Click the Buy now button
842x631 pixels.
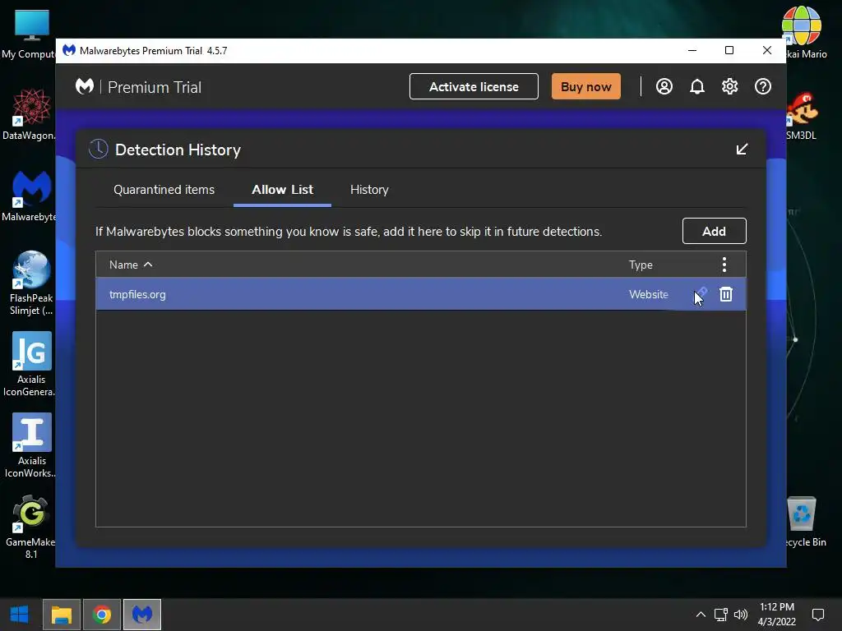(x=585, y=86)
